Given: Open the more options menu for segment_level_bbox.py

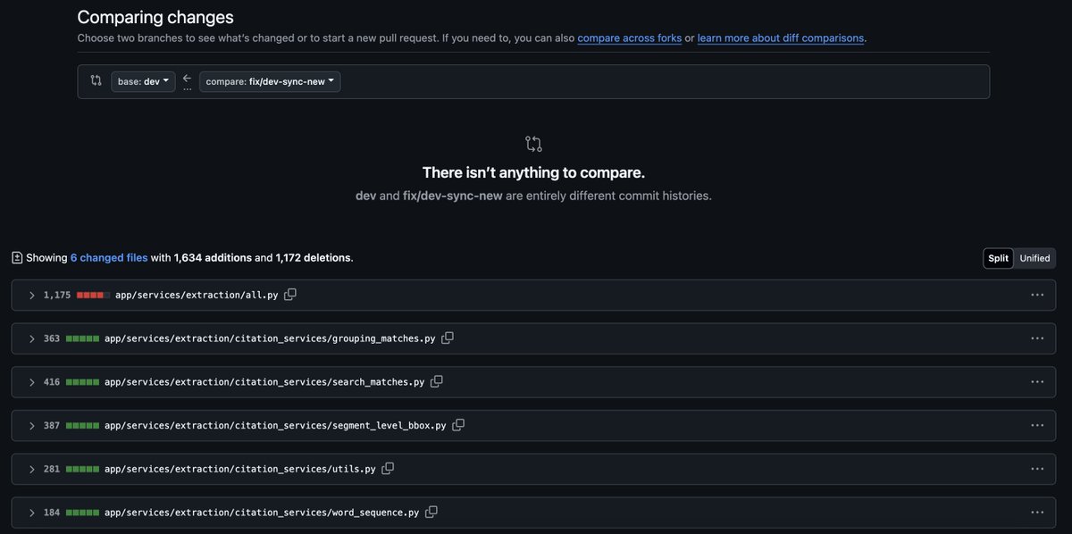Looking at the screenshot, I should 1037,426.
